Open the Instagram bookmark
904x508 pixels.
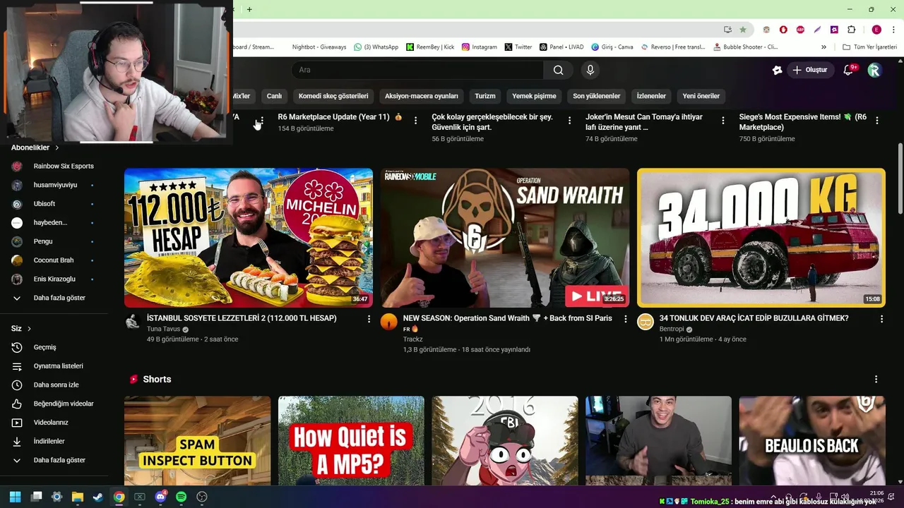[x=480, y=47]
